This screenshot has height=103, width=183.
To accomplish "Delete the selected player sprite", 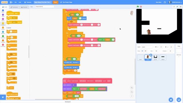I will tap(151, 55).
